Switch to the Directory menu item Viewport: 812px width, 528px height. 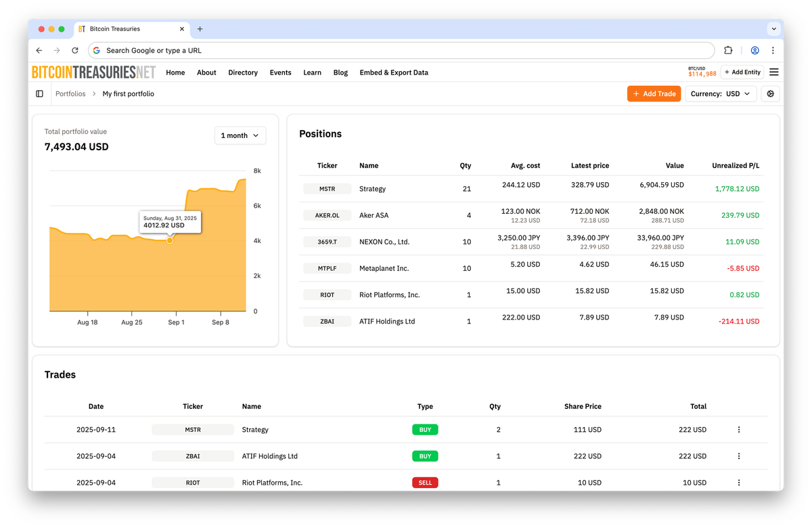coord(243,72)
